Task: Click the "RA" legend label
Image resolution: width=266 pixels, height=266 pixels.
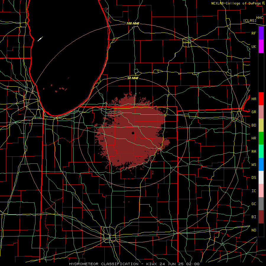Action: coord(254,152)
